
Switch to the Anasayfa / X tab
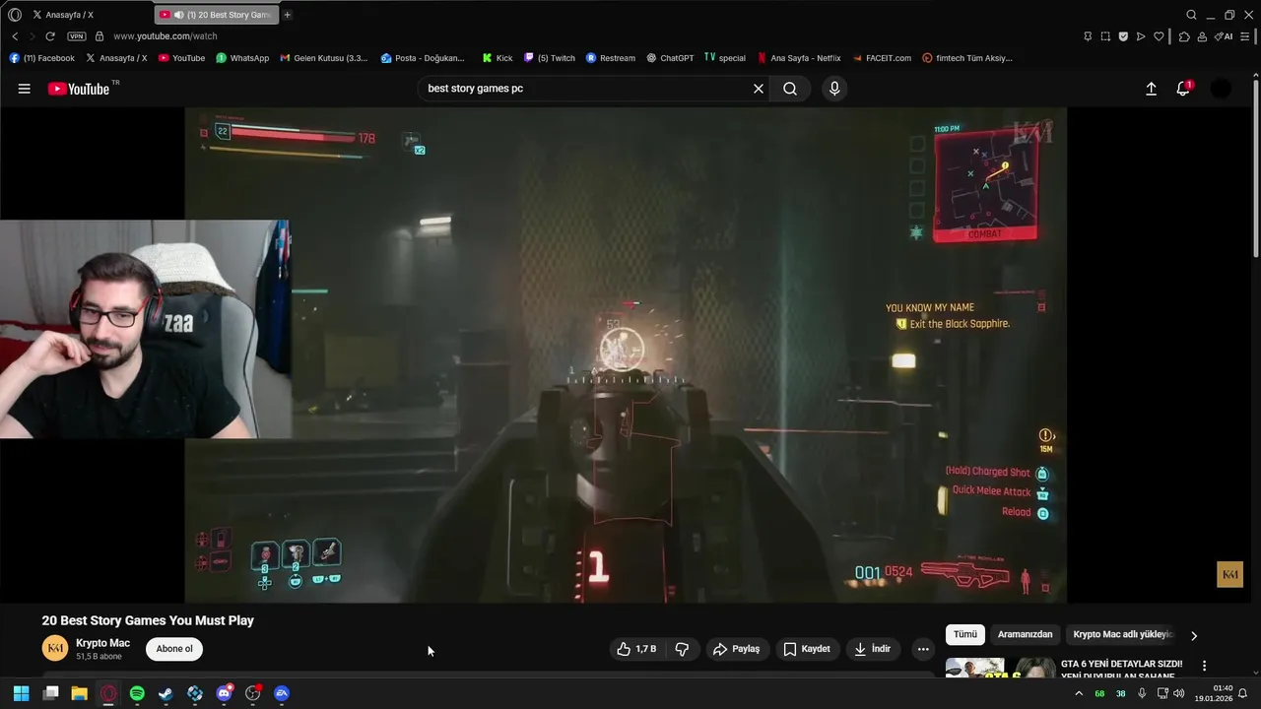pos(89,15)
